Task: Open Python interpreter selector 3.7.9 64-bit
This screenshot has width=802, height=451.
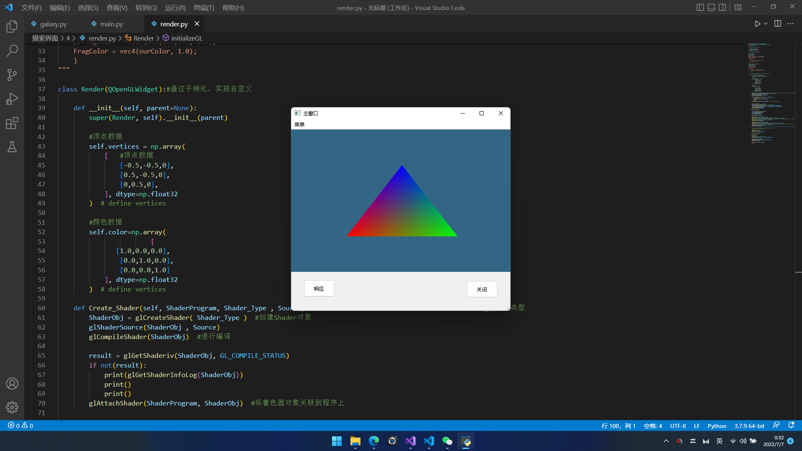Action: 749,426
